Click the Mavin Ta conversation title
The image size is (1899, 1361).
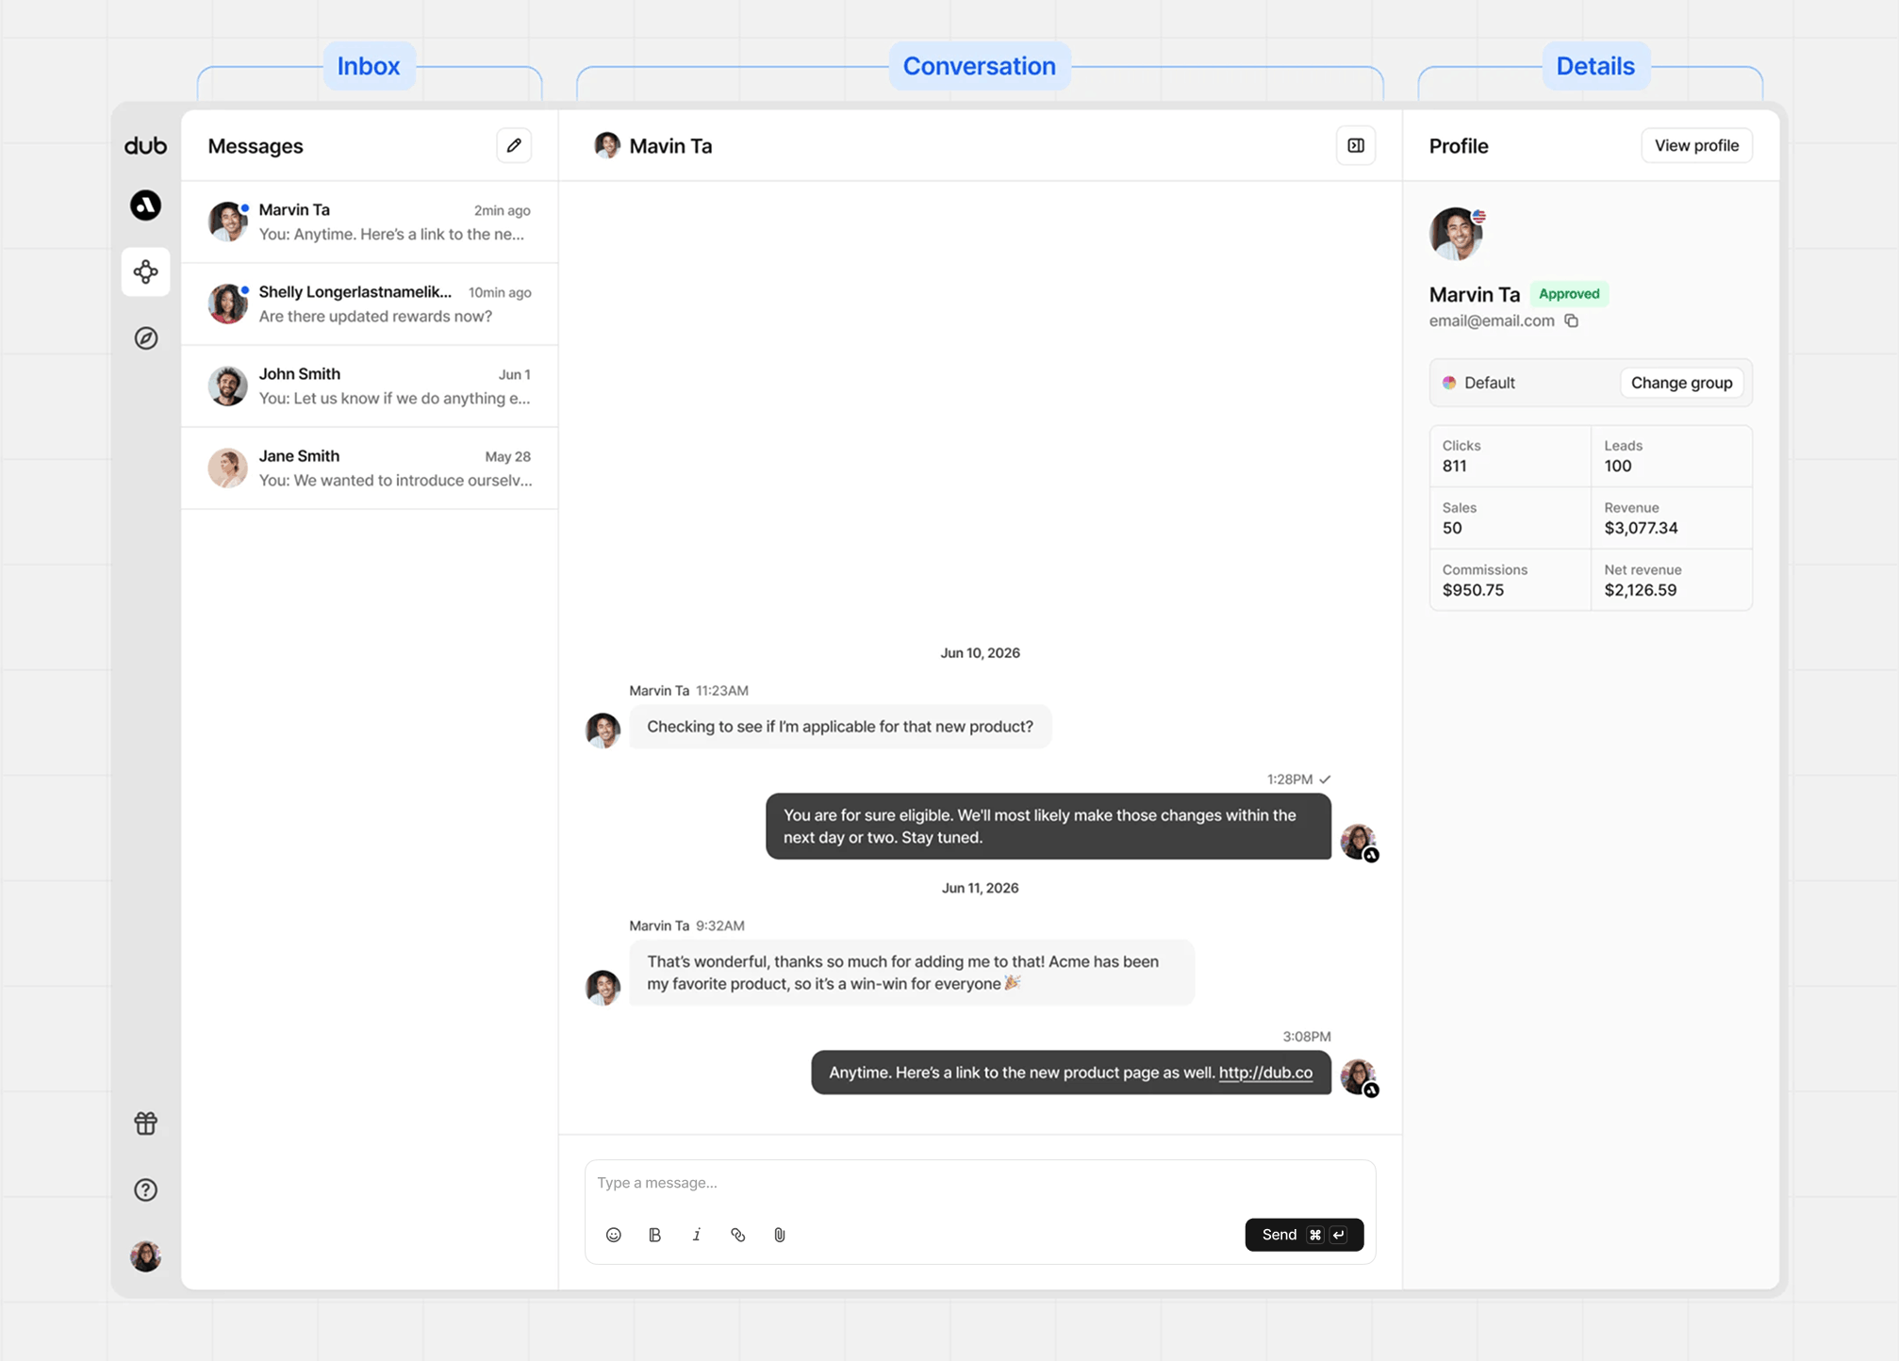click(670, 146)
